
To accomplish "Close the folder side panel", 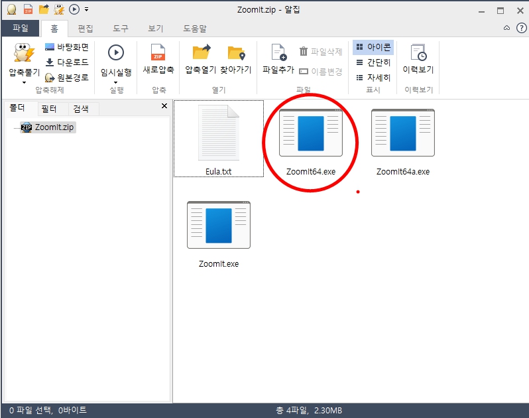I will click(x=164, y=106).
